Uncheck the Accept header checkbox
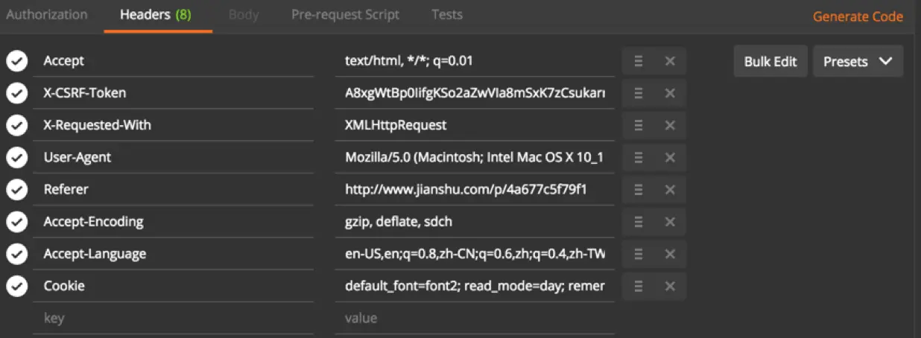This screenshot has width=921, height=338. click(x=16, y=61)
